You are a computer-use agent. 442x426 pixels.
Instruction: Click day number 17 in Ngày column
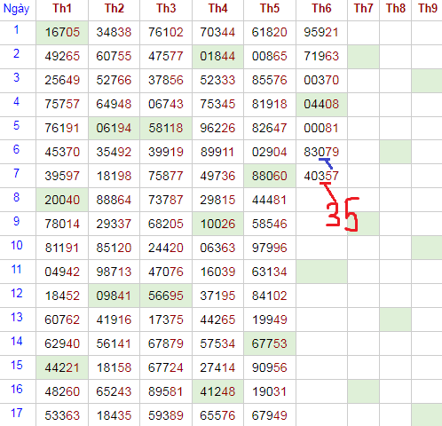(17, 413)
